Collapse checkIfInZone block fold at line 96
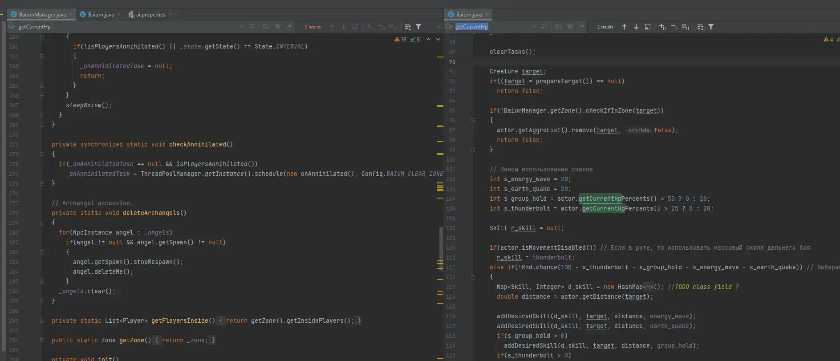Viewport: 840px width, 361px height. click(x=473, y=120)
